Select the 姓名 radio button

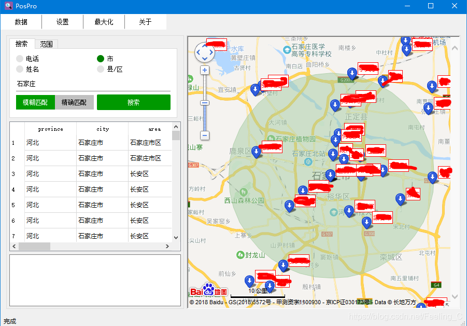pyautogui.click(x=20, y=69)
